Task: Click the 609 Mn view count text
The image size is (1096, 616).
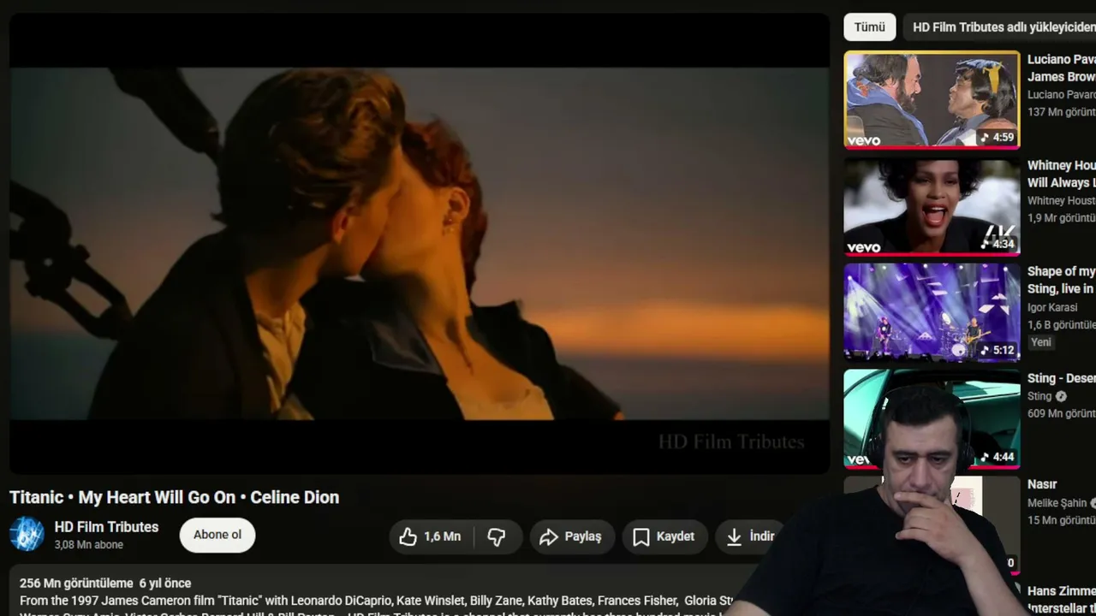Action: pyautogui.click(x=1062, y=413)
